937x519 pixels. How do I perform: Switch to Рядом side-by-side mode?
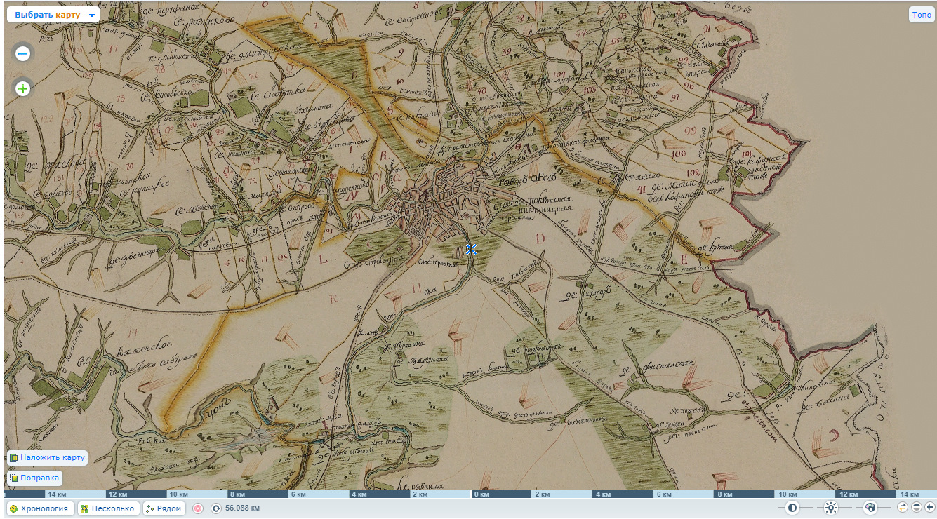click(164, 508)
